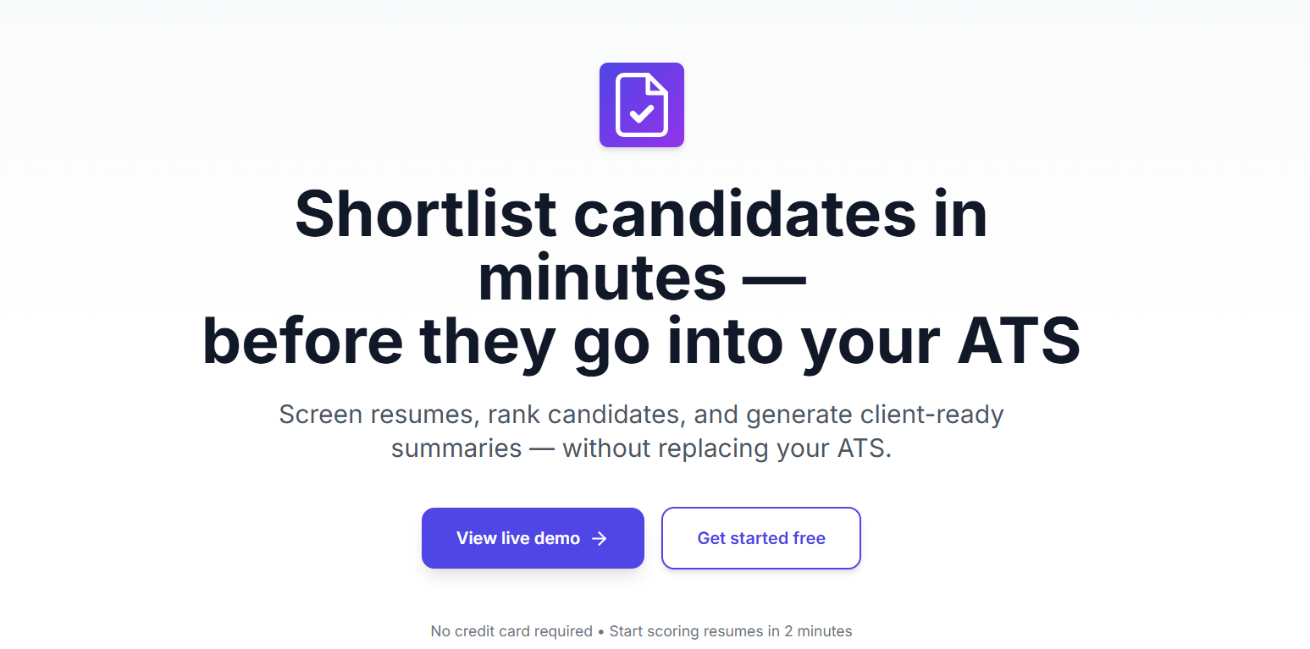Click the arrow icon in View live demo
This screenshot has height=649, width=1310.
point(600,539)
